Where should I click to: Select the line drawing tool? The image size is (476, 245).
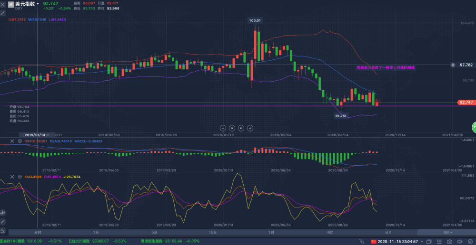(3, 222)
